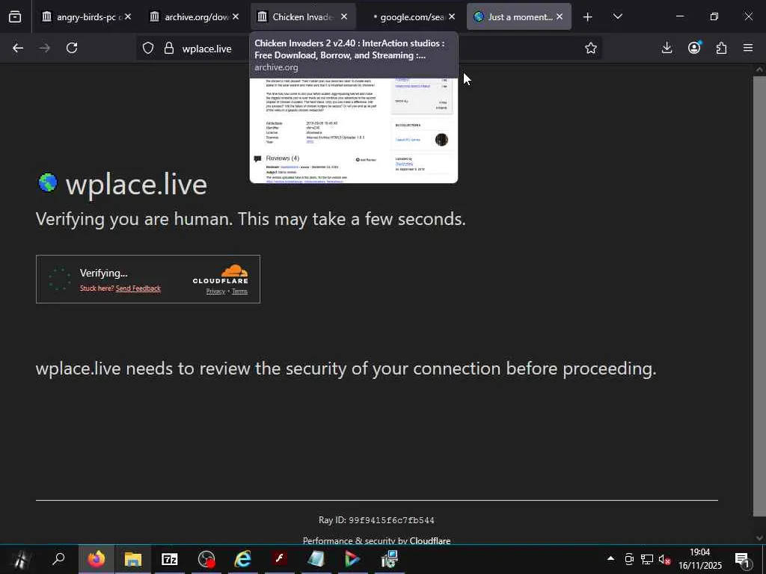Open Flash Player from the taskbar
The height and width of the screenshot is (574, 766).
(x=280, y=559)
